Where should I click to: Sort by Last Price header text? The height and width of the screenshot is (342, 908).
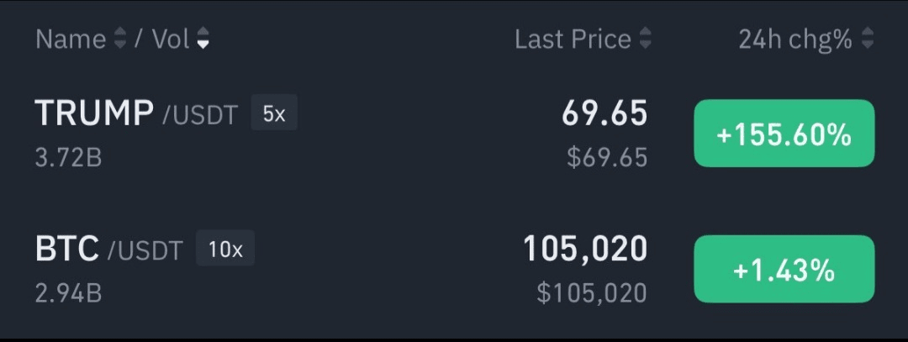coord(573,39)
